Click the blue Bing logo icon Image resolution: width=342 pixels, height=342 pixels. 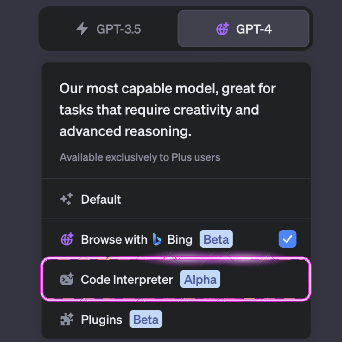(x=157, y=239)
